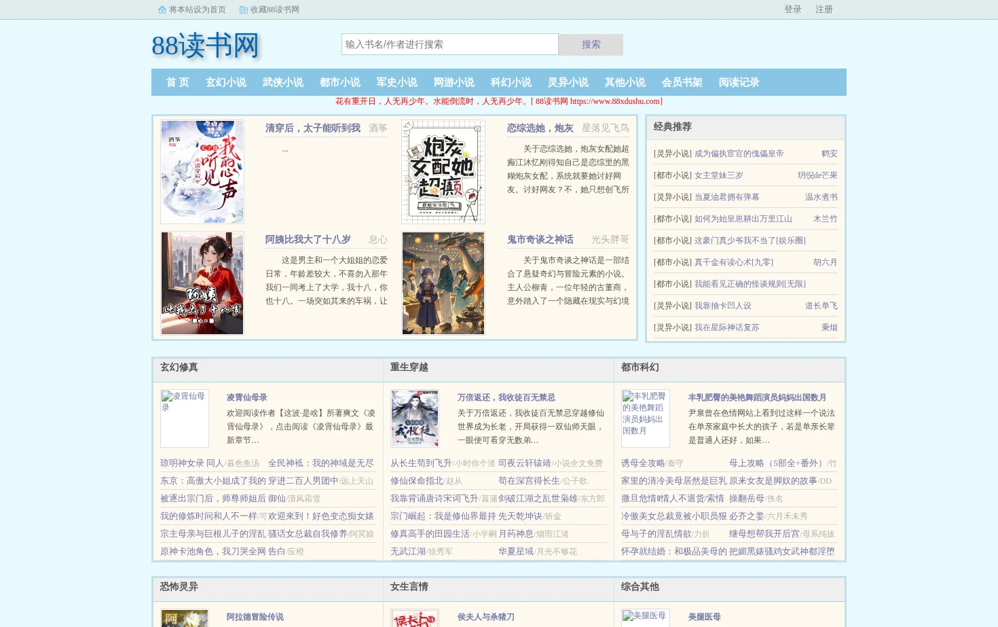Open cover of 阿姨比我大了十八岁

202,283
